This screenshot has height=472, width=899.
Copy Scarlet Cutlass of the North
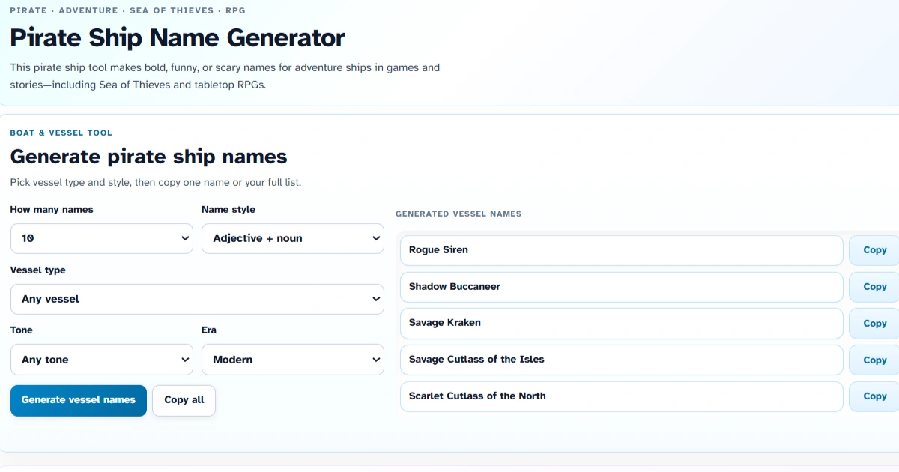874,396
